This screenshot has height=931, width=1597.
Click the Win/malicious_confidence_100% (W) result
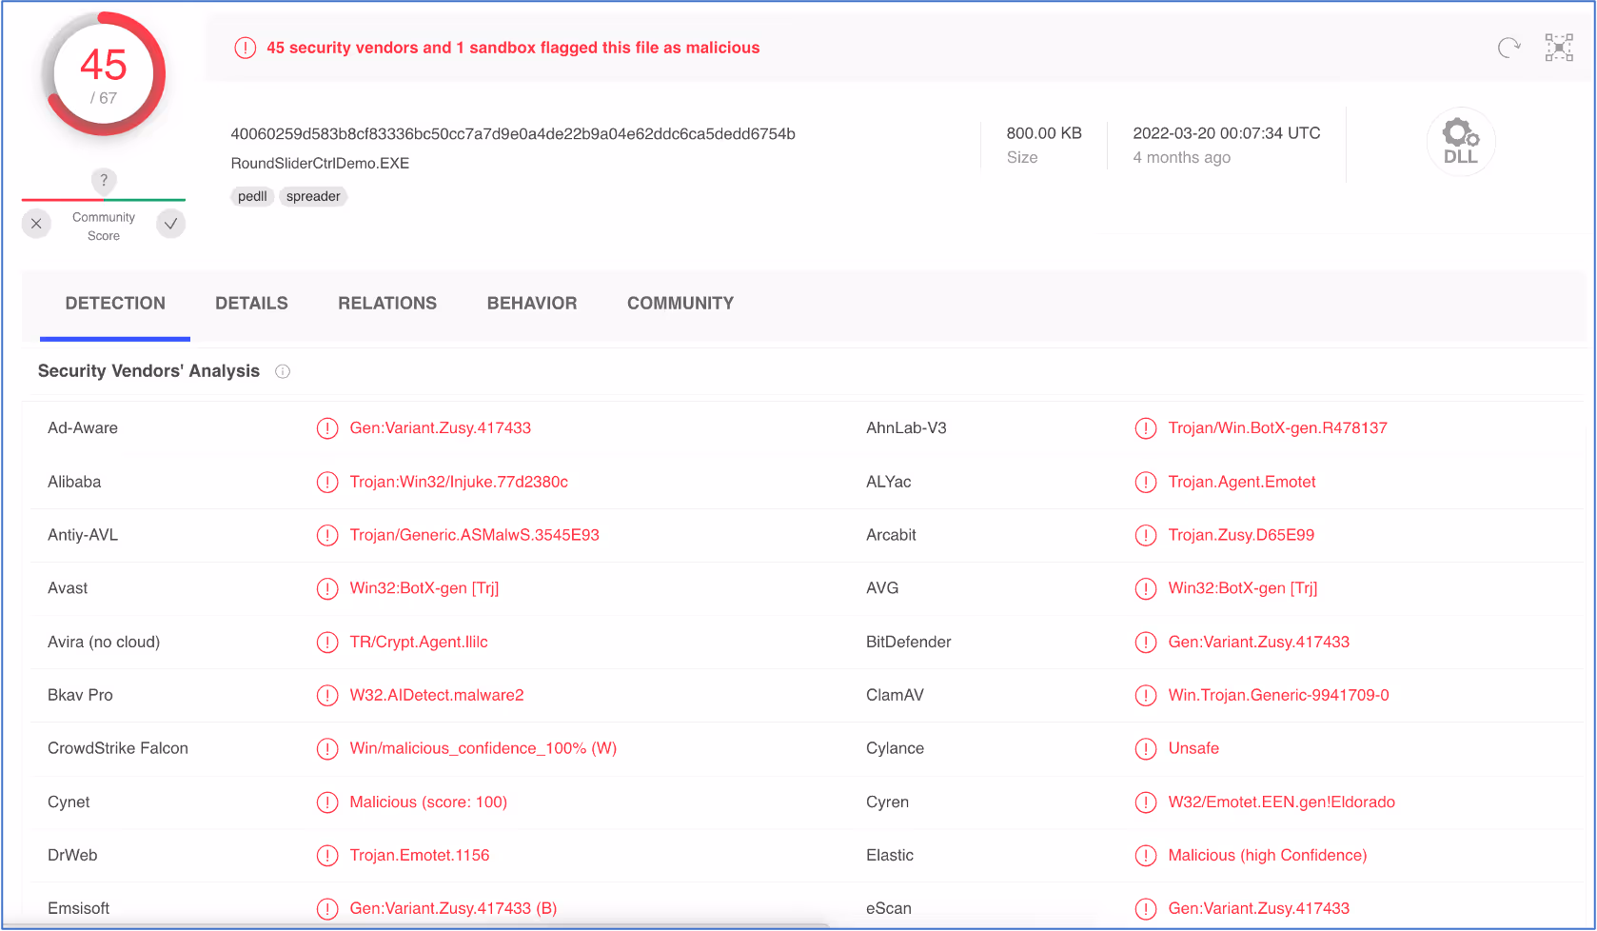click(x=483, y=748)
